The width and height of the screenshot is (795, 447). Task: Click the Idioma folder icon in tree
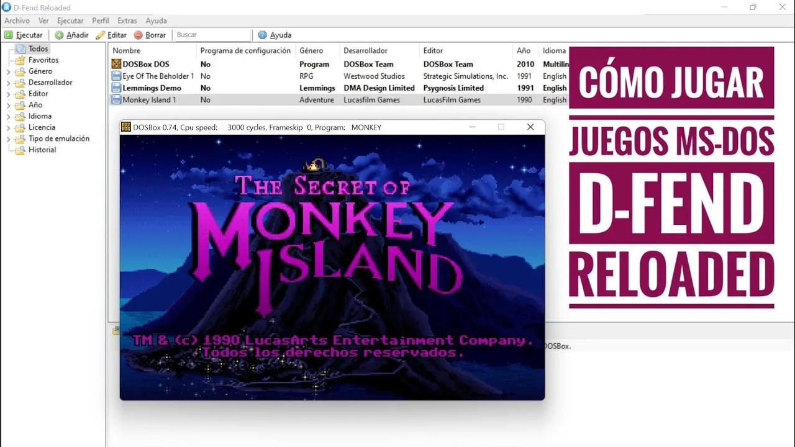[20, 116]
